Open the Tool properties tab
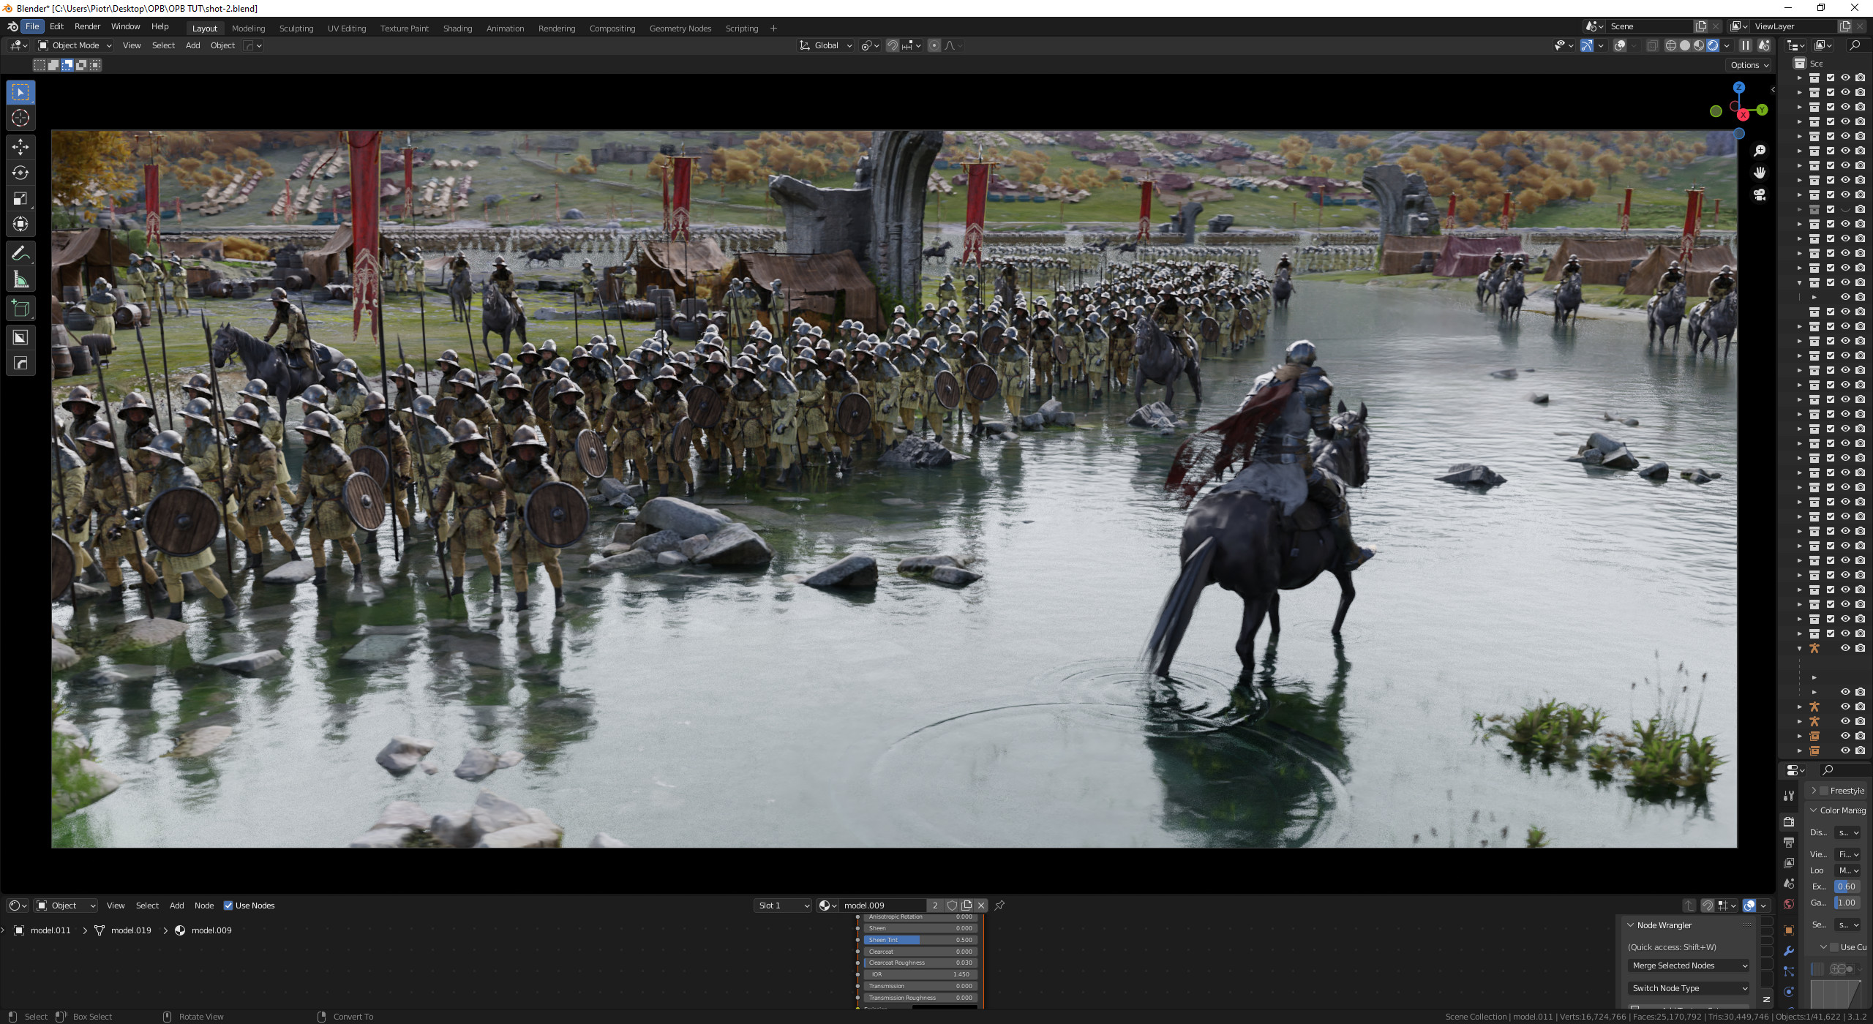Image resolution: width=1873 pixels, height=1024 pixels. tap(1789, 795)
